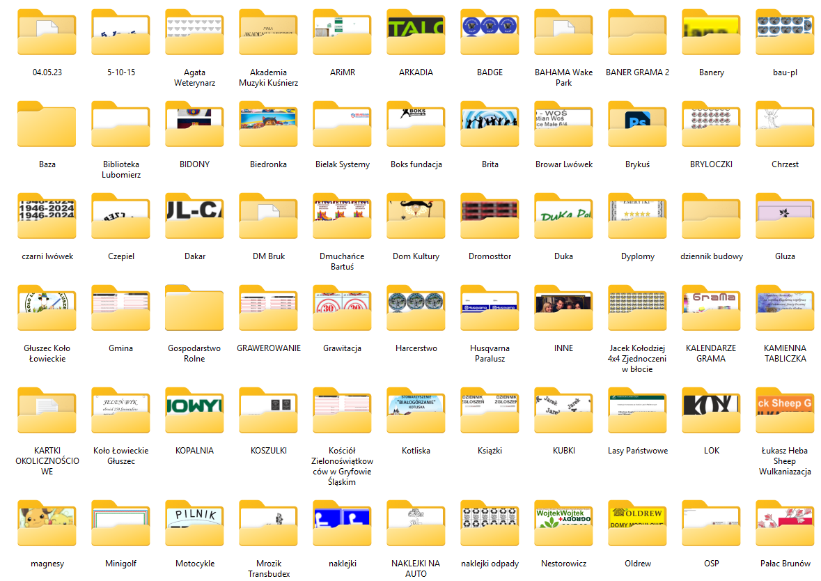Click the INNE folder icon
Viewport: 821px width, 581px height.
pyautogui.click(x=563, y=308)
